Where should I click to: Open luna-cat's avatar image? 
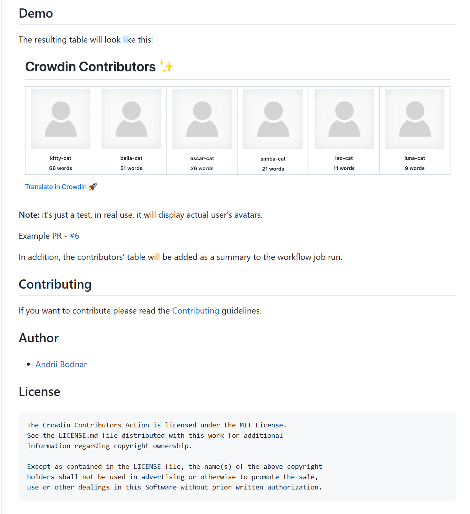(x=415, y=119)
